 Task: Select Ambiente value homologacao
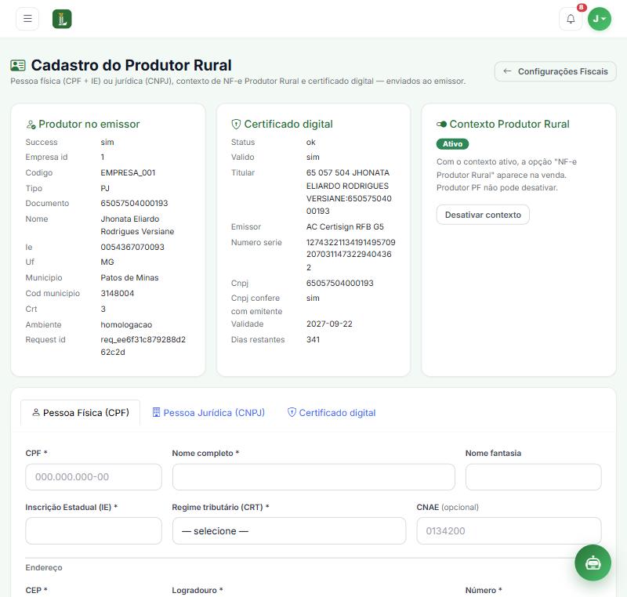point(126,324)
